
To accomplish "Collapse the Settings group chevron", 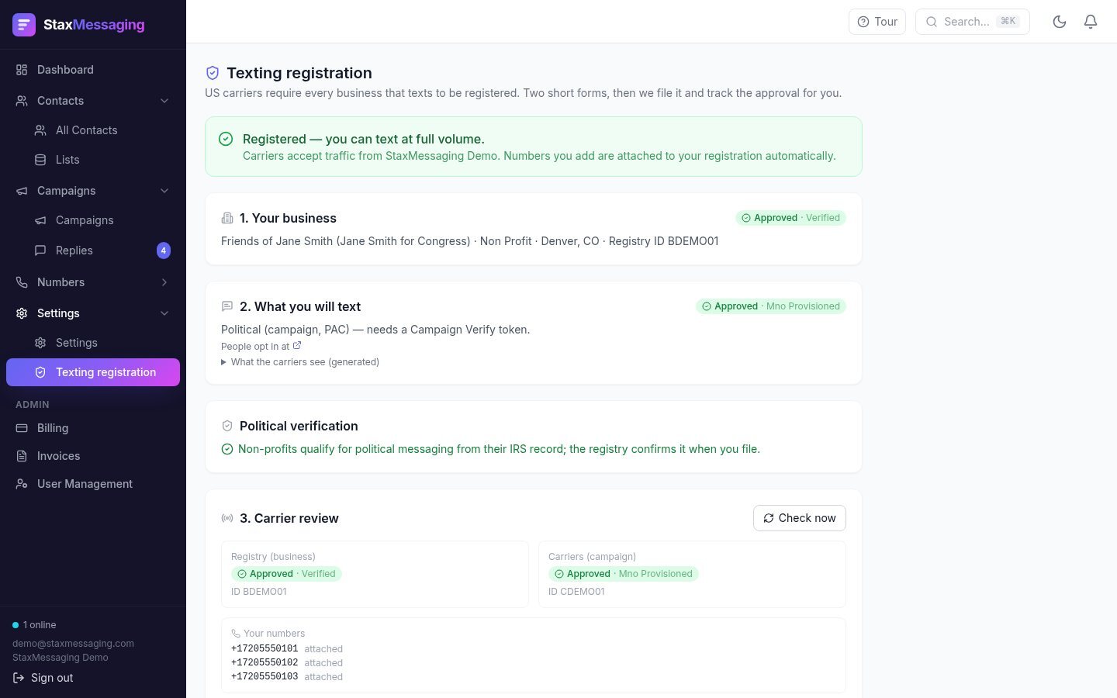I will pos(164,313).
